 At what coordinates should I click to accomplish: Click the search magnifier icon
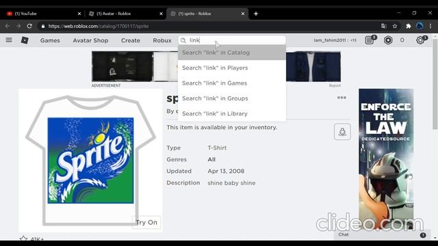tap(183, 40)
